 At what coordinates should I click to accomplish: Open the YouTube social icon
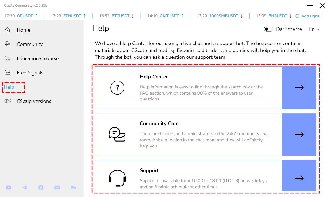8,187
